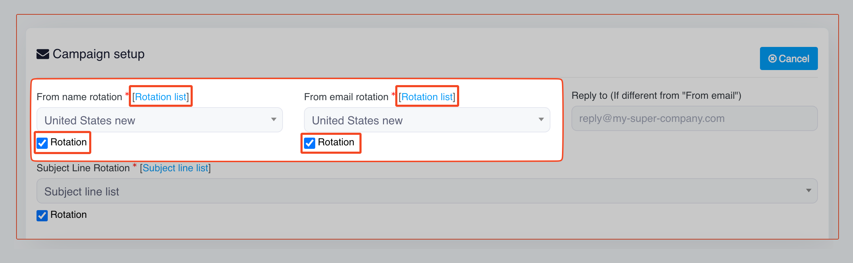Click the Subject line list dropdown arrow
This screenshot has height=263, width=853.
tap(808, 191)
